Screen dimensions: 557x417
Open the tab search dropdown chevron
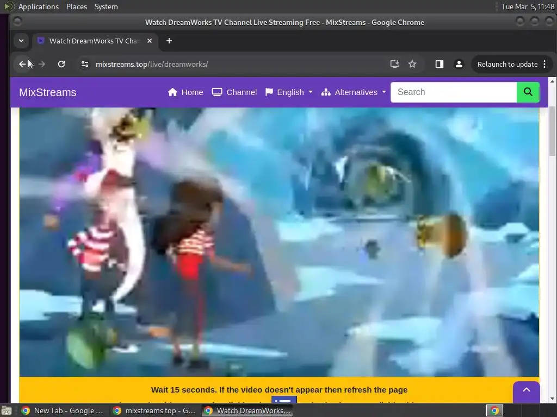[21, 41]
